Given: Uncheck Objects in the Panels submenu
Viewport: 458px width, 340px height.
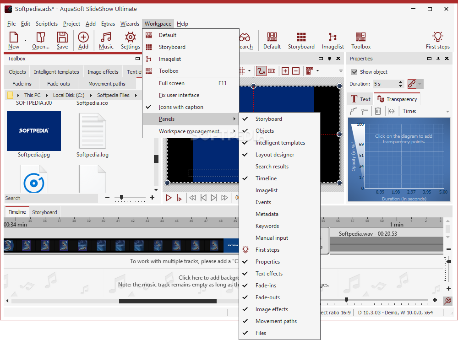Looking at the screenshot, I should tap(279, 131).
